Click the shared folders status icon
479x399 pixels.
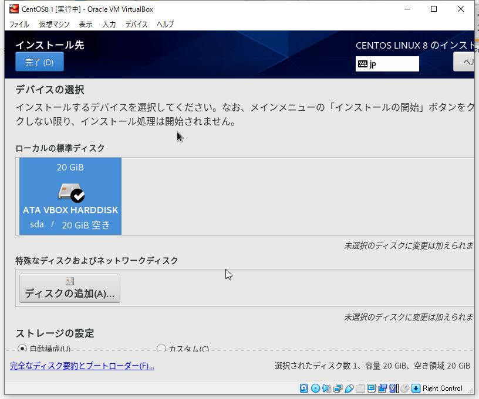coord(360,388)
